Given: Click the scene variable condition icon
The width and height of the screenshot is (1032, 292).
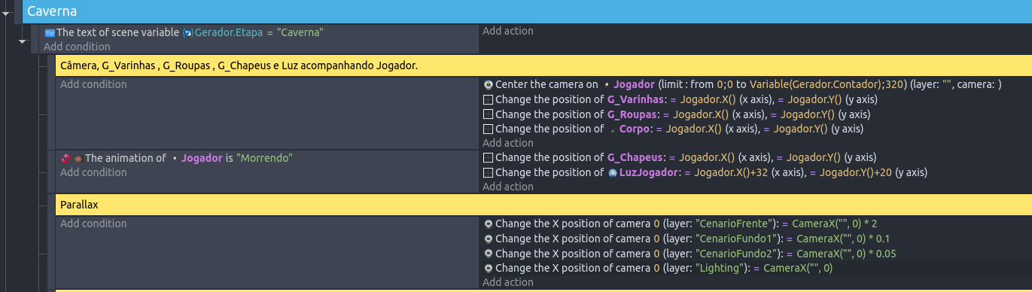Looking at the screenshot, I should (x=50, y=33).
